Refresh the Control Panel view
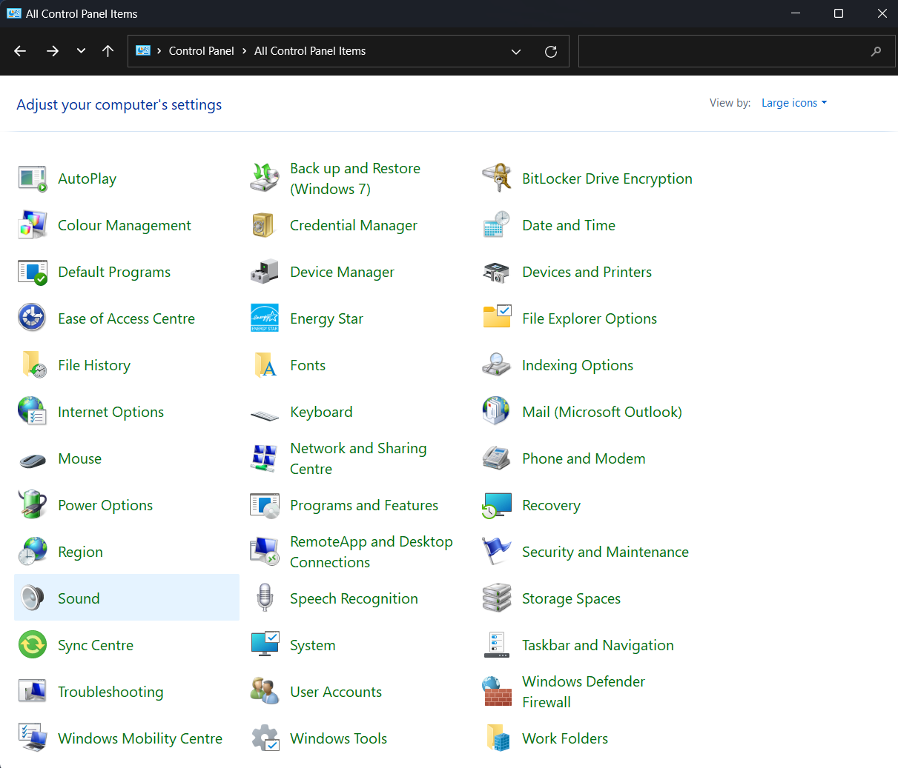 (551, 51)
